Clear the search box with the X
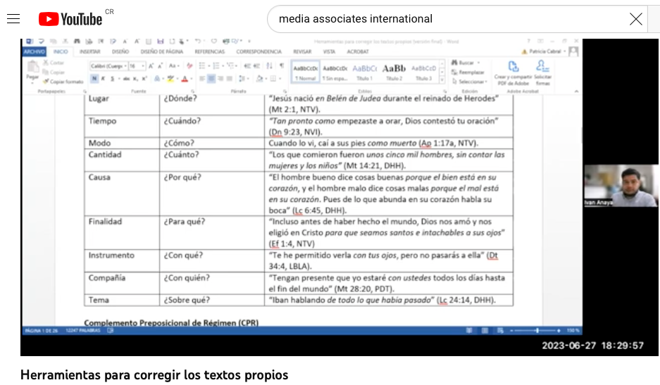660x385 pixels. 635,19
